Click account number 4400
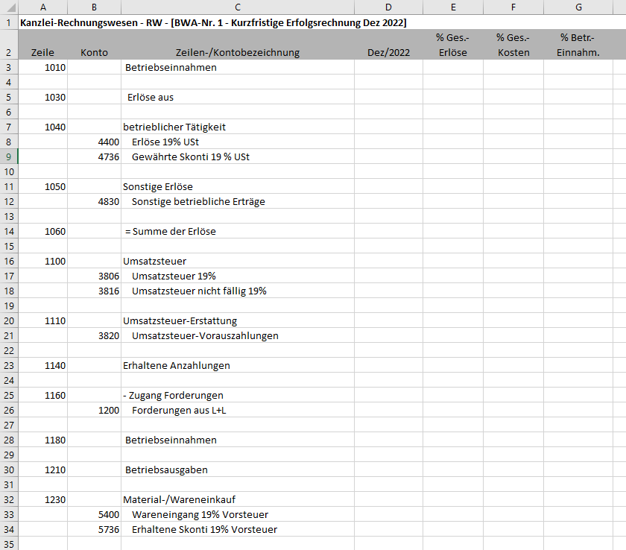 point(94,142)
